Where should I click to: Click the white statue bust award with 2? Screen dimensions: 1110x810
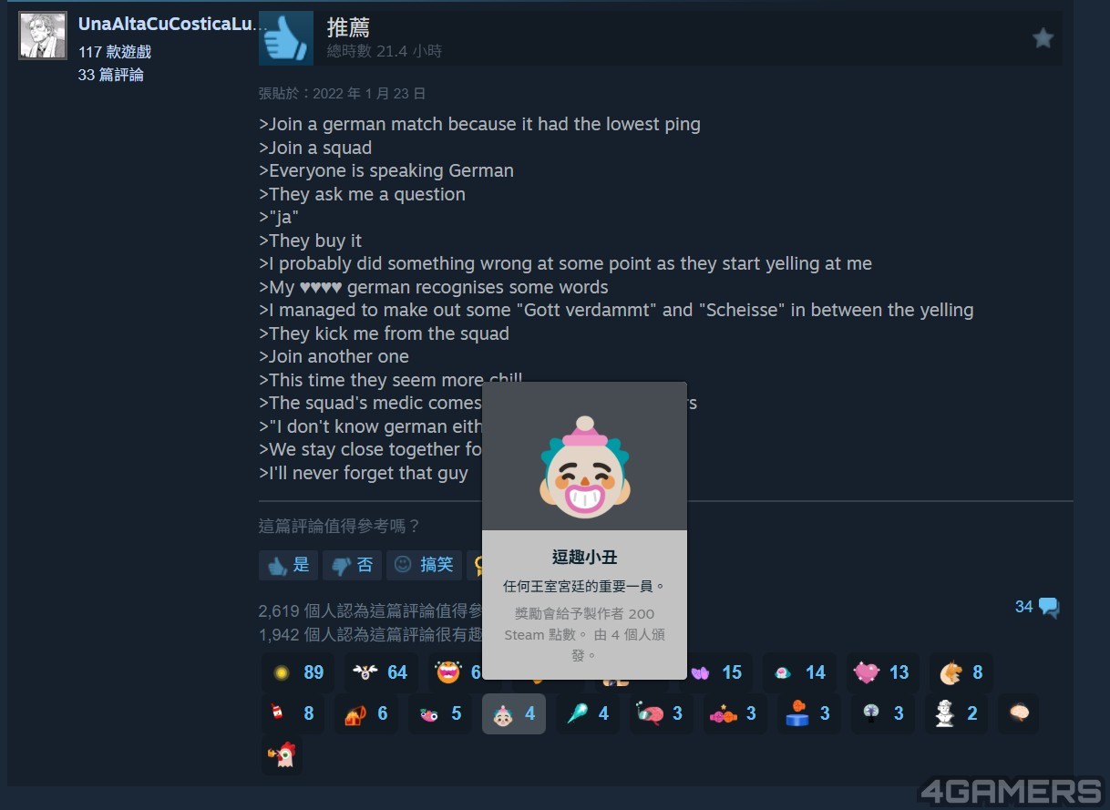955,713
